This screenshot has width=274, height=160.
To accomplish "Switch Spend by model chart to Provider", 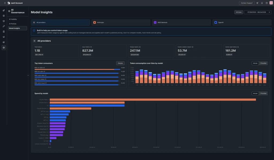I will click(263, 93).
